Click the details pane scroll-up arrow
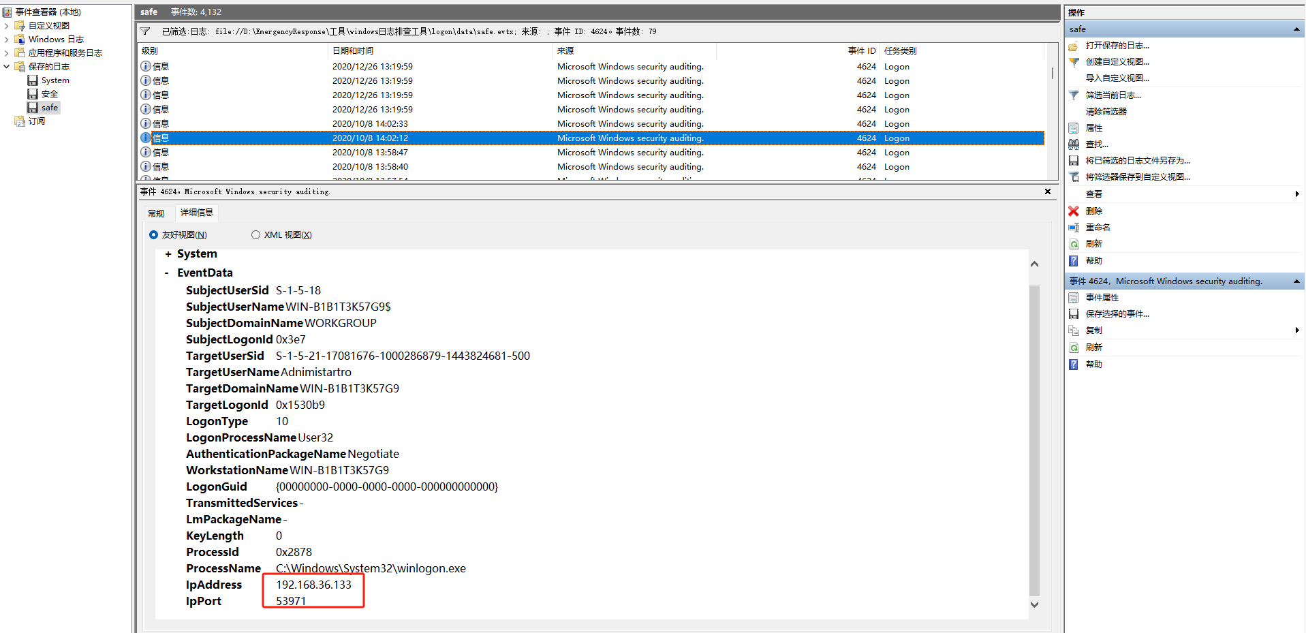This screenshot has height=633, width=1306. click(x=1034, y=264)
